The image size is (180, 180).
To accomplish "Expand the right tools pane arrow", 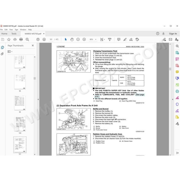I will click(173, 100).
